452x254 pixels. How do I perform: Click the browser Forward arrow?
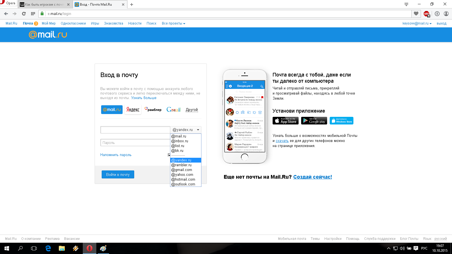click(15, 14)
